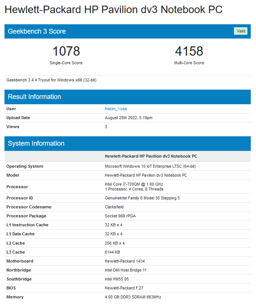The height and width of the screenshot is (304, 256).
Task: Click the bold system name table header
Action: point(151,156)
